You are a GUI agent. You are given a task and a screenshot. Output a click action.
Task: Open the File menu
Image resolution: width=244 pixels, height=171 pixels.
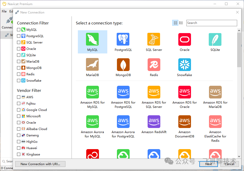click(x=4, y=11)
